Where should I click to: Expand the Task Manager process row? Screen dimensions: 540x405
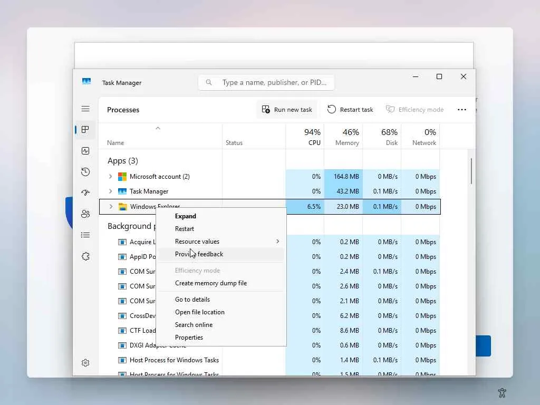coord(110,191)
